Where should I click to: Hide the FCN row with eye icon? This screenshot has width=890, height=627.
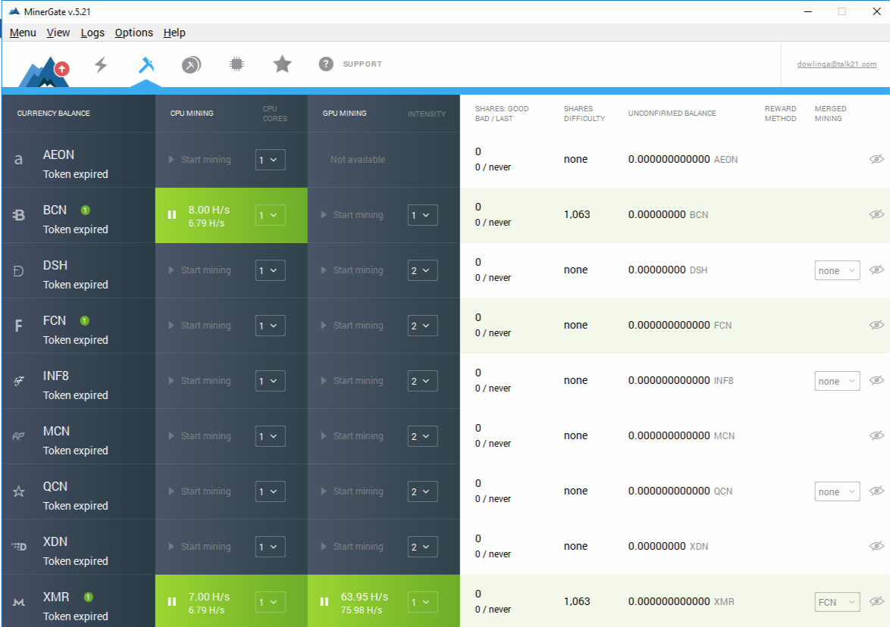coord(876,325)
